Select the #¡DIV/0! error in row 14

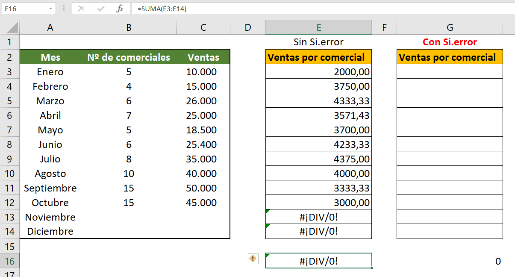(x=318, y=231)
